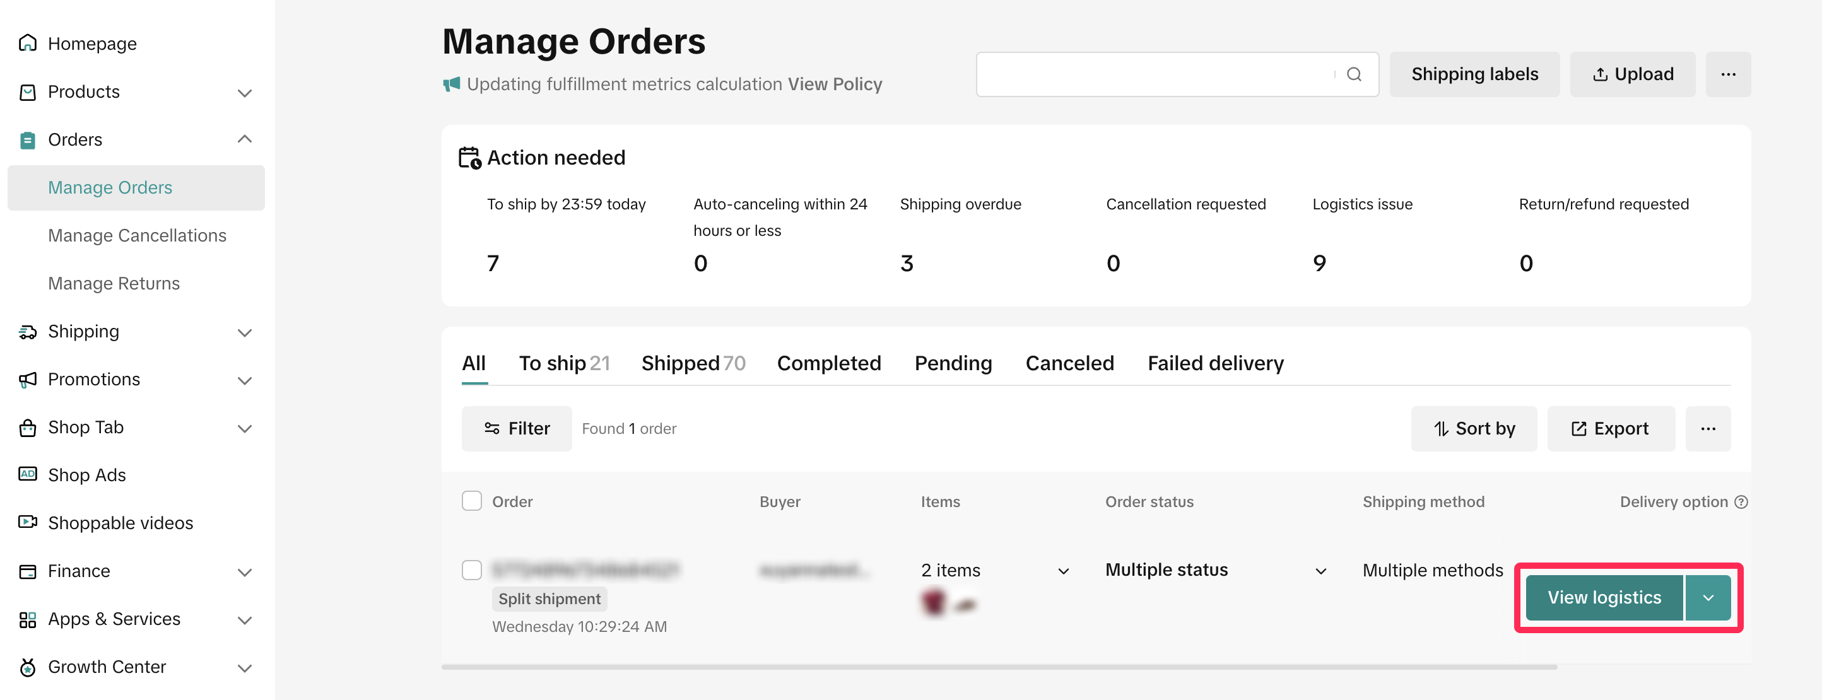Toggle the select-all orders checkbox

pos(472,501)
